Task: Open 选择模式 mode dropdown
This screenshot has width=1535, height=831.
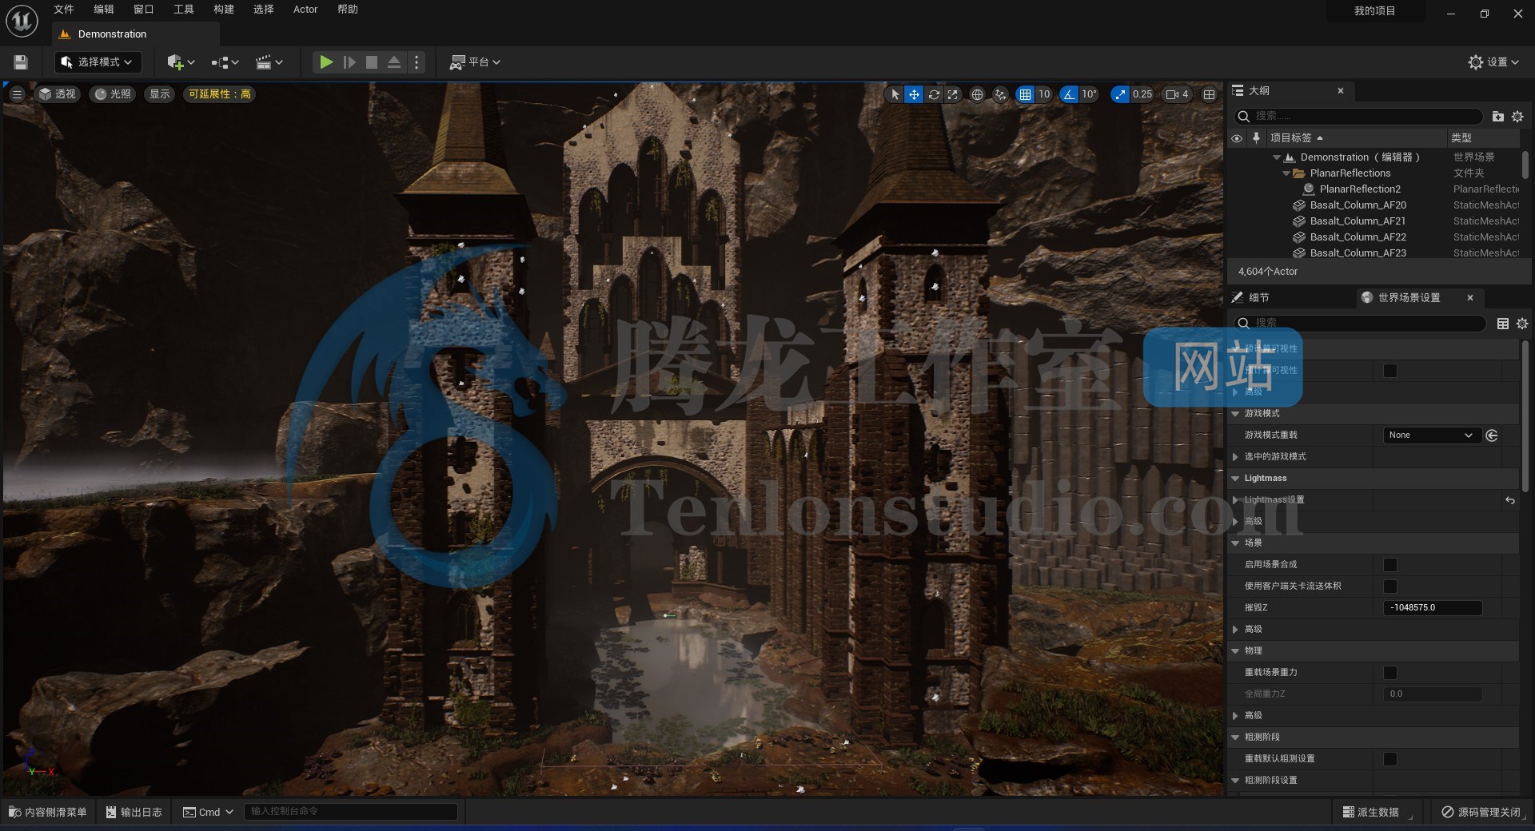Action: click(x=98, y=62)
